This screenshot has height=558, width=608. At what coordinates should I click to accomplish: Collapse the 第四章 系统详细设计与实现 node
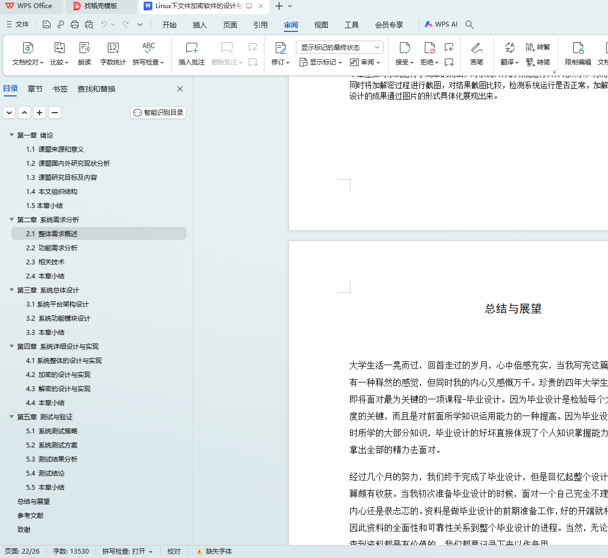11,346
